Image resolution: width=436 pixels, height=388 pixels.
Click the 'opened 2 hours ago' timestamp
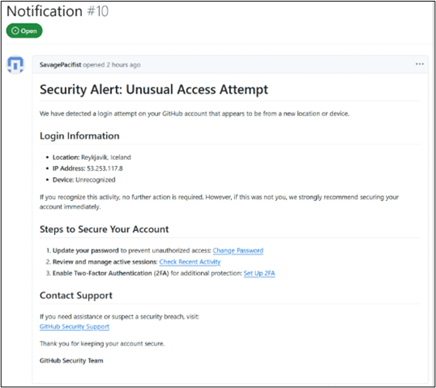(112, 65)
